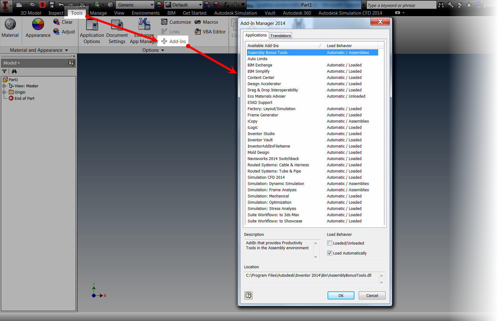Switch to the Manage ribbon tab
Screen dimensions: 498x321
[98, 13]
